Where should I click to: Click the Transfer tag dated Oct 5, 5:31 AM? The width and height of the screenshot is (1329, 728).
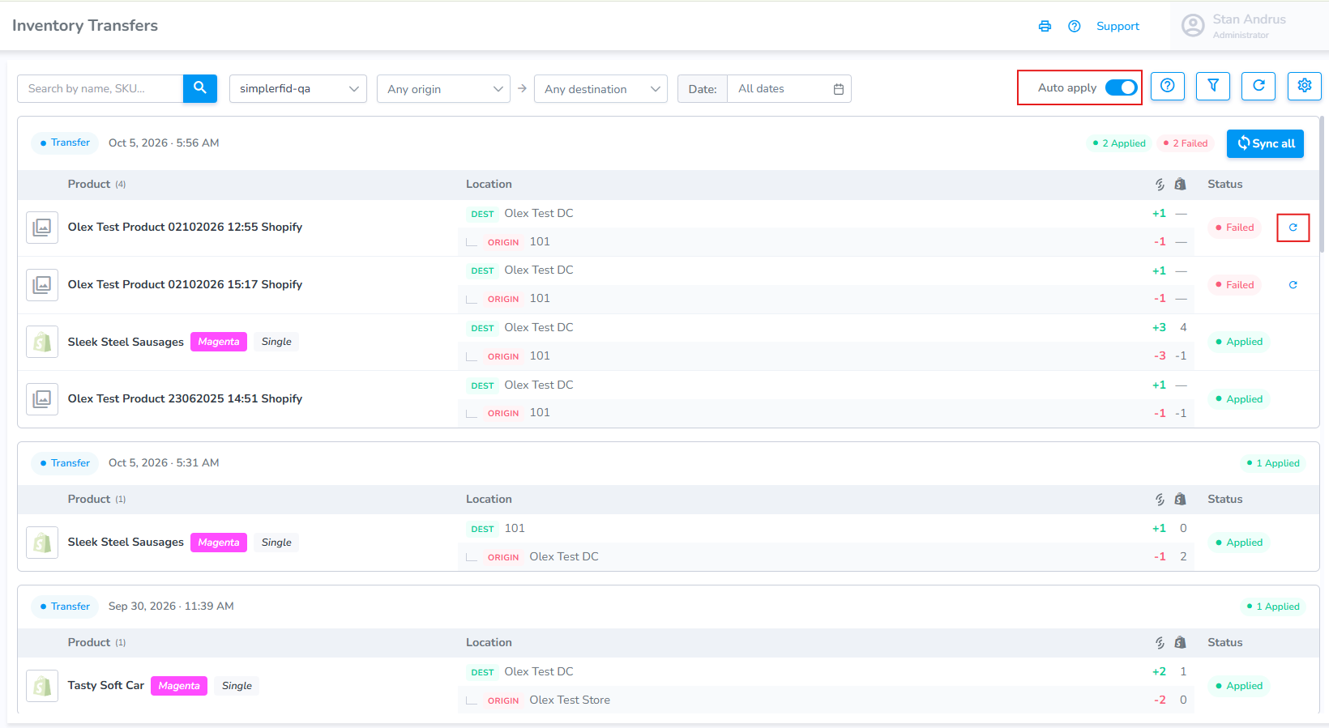65,463
